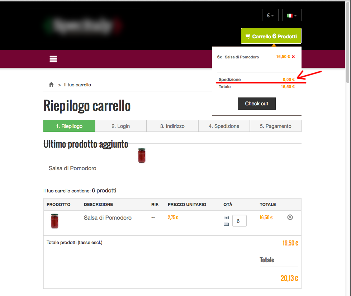351x296 pixels.
Task: Click Salsa di Pomodoro in cart dropdown
Action: point(242,57)
